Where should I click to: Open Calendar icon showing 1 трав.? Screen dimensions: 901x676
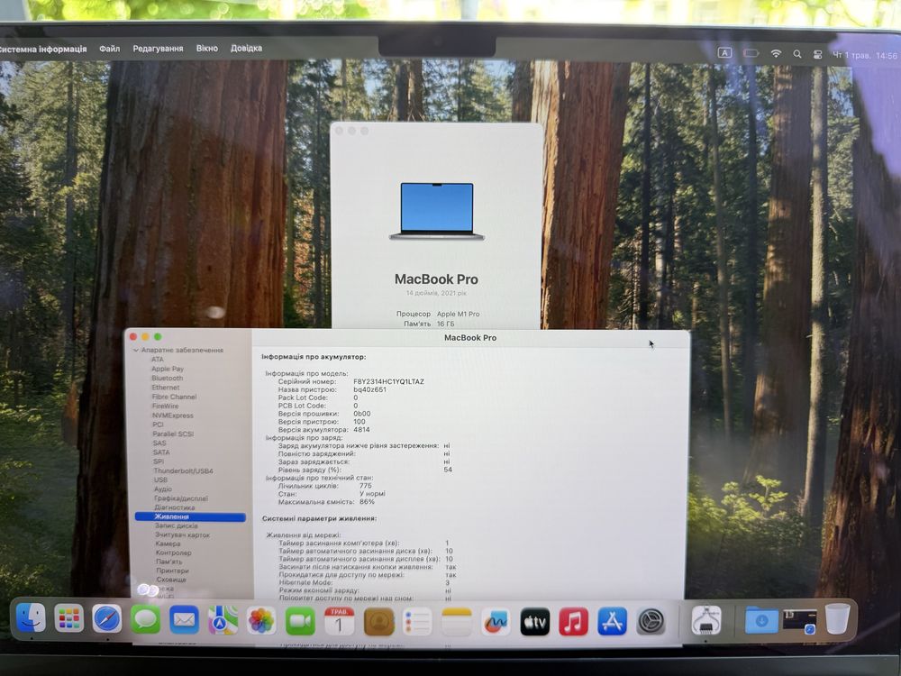(339, 621)
